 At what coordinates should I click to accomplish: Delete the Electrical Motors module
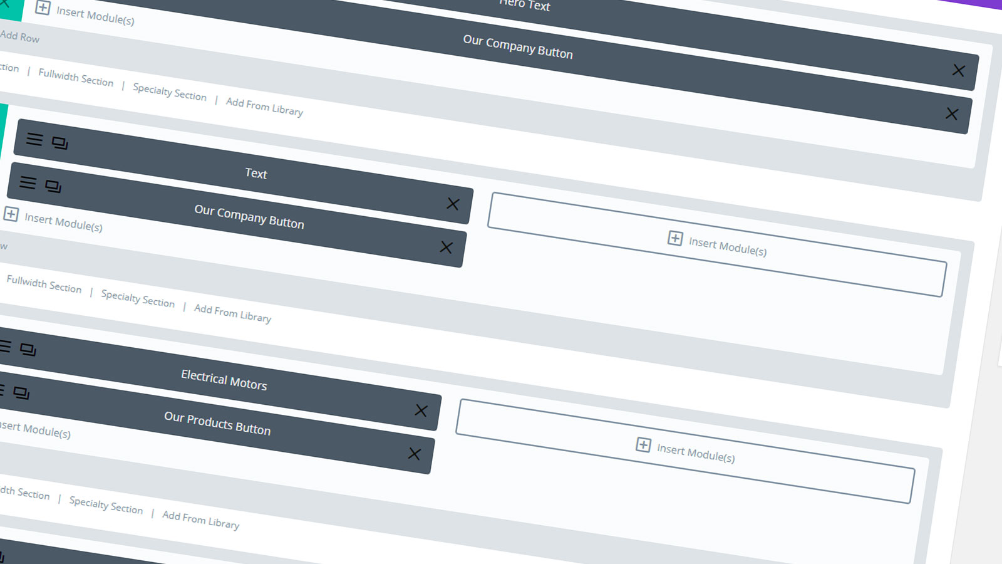[x=421, y=410]
